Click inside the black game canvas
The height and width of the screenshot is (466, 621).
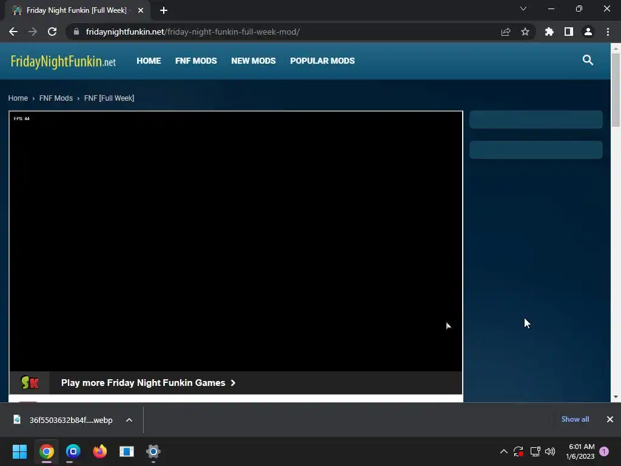click(x=236, y=241)
